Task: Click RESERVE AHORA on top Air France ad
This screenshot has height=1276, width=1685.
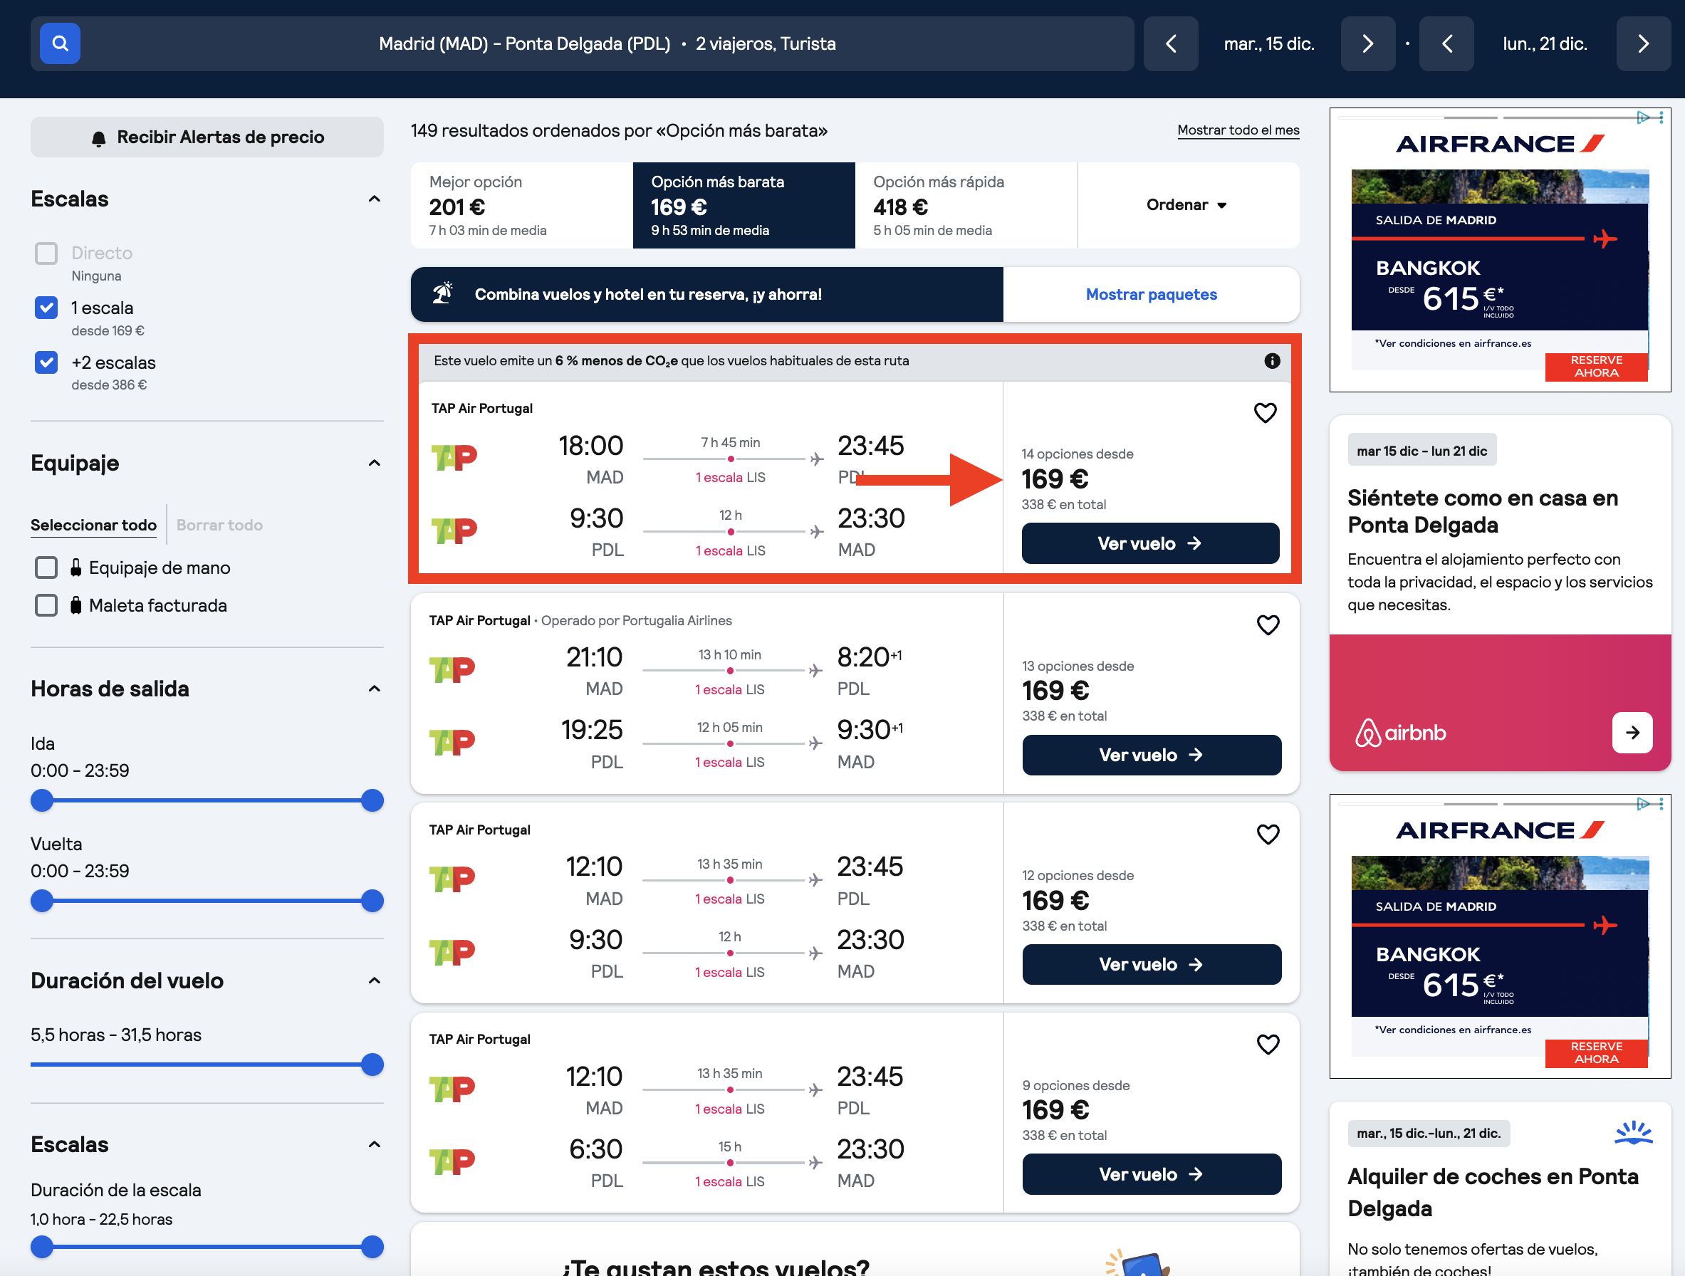Action: 1596,367
